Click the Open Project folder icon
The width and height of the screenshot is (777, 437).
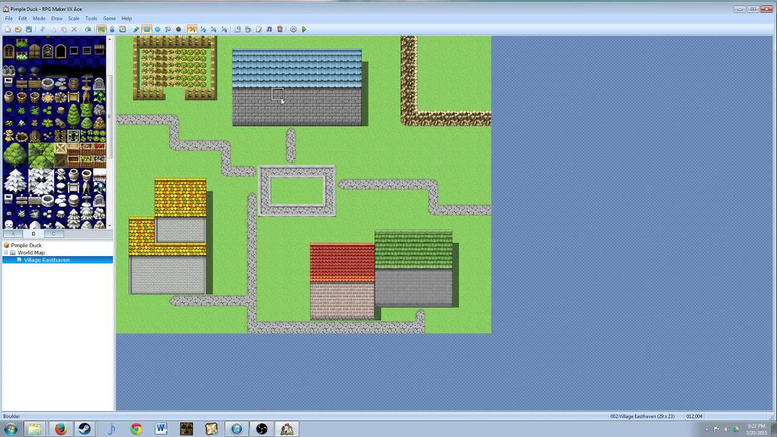coord(18,29)
